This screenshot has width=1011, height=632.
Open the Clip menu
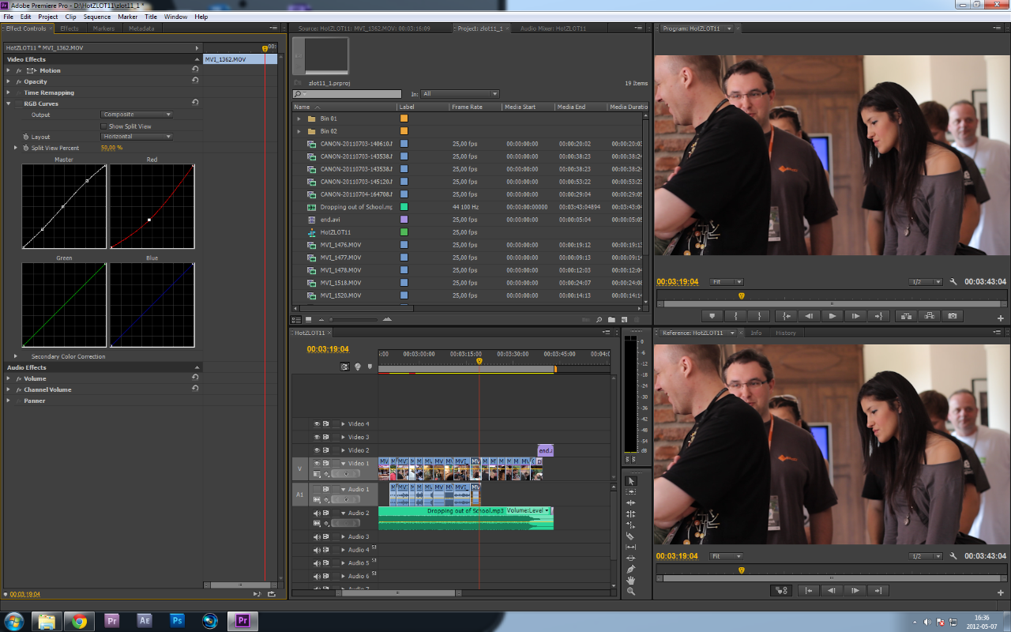tap(70, 17)
